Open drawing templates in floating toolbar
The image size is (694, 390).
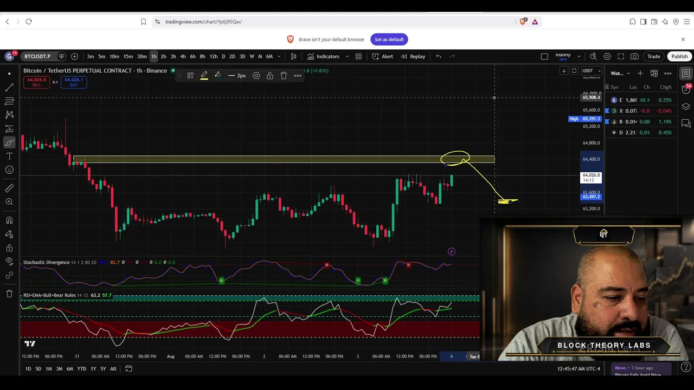pyautogui.click(x=190, y=75)
